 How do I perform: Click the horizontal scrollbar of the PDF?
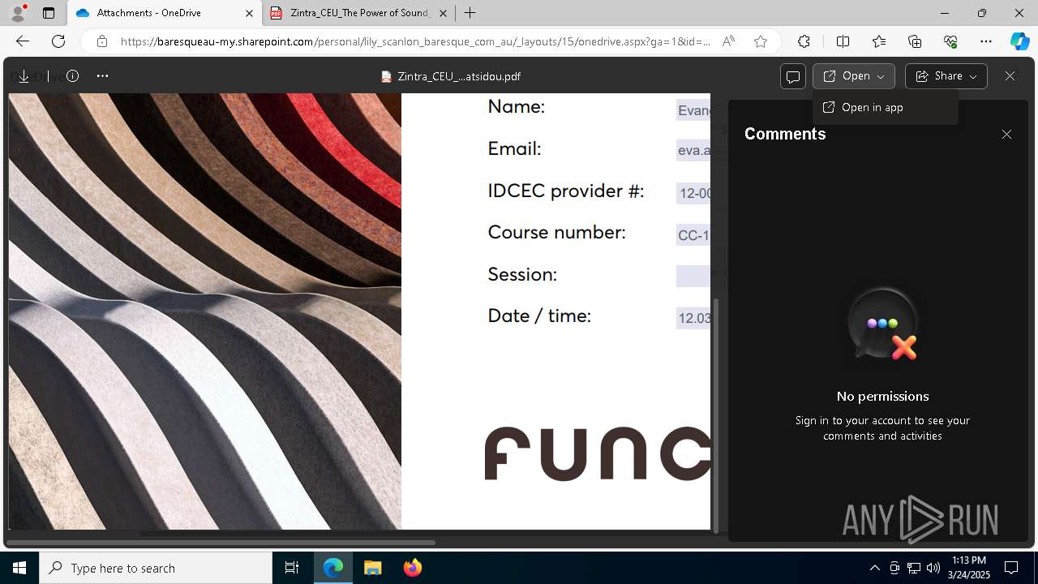click(221, 542)
